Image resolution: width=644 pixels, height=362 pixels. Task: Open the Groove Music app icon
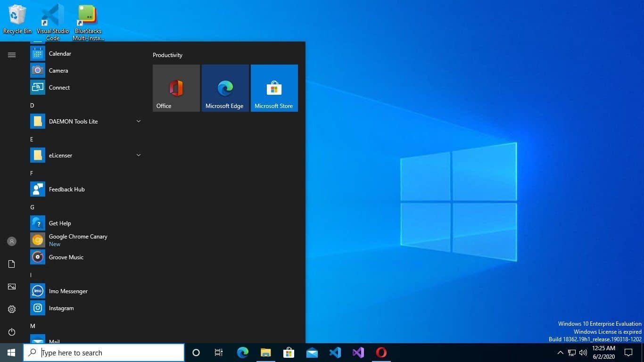tap(38, 257)
